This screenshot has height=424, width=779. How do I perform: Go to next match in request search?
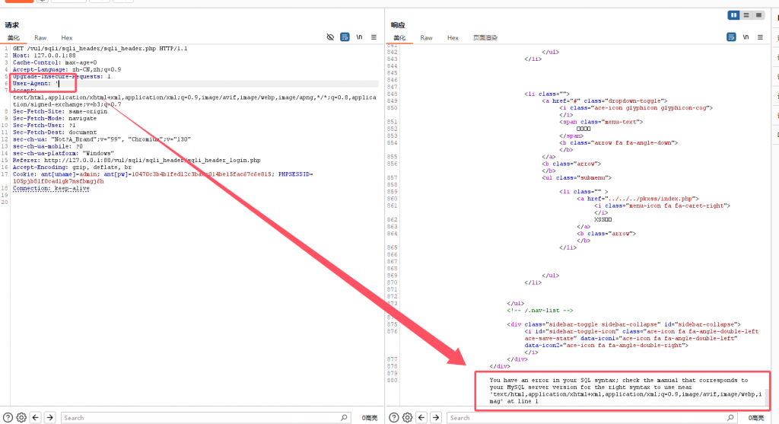[49, 418]
